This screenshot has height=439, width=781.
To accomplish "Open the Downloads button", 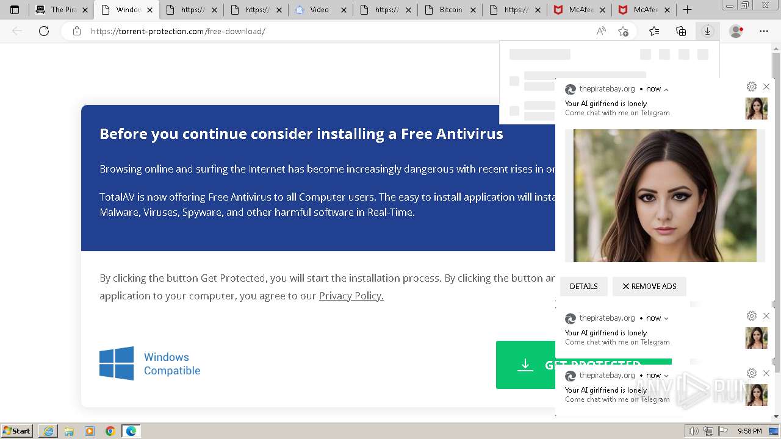I will pos(707,31).
